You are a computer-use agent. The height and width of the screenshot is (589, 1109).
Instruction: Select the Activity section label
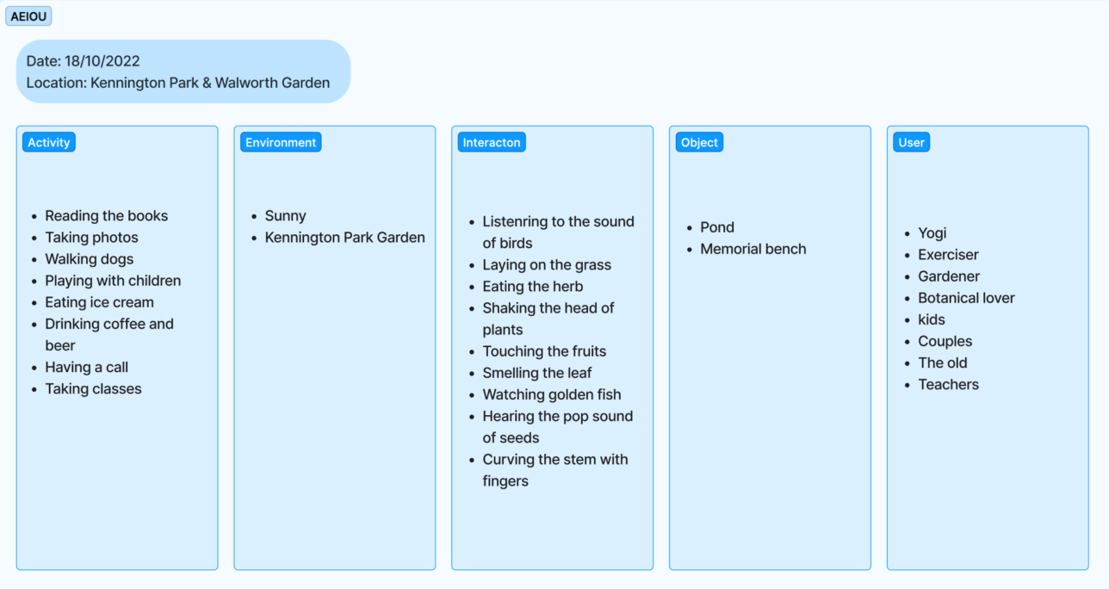[49, 143]
